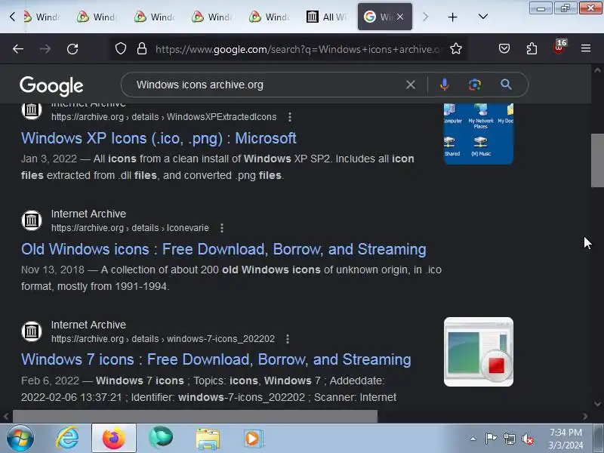Launch Internet Explorer from taskbar
This screenshot has height=453, width=604.
[x=67, y=439]
